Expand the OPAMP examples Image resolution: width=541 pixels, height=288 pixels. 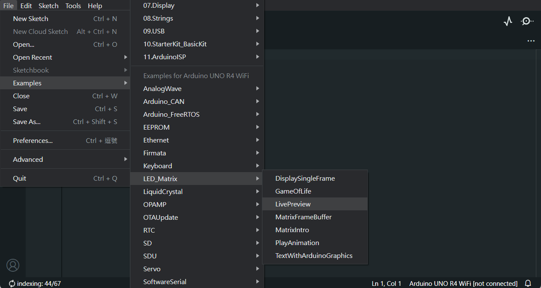point(197,205)
